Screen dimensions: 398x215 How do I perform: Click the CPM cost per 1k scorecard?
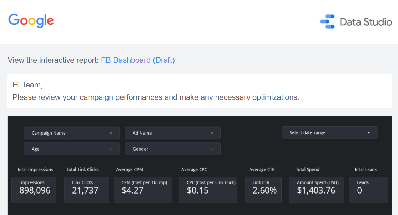(x=143, y=190)
